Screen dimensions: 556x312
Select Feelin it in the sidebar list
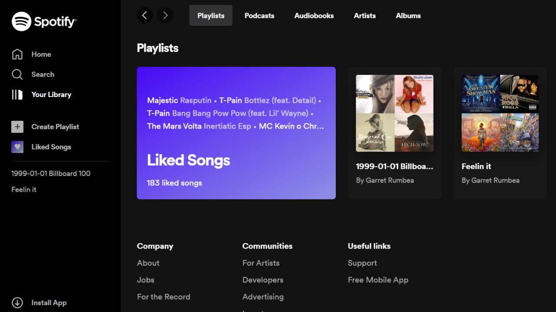(24, 189)
